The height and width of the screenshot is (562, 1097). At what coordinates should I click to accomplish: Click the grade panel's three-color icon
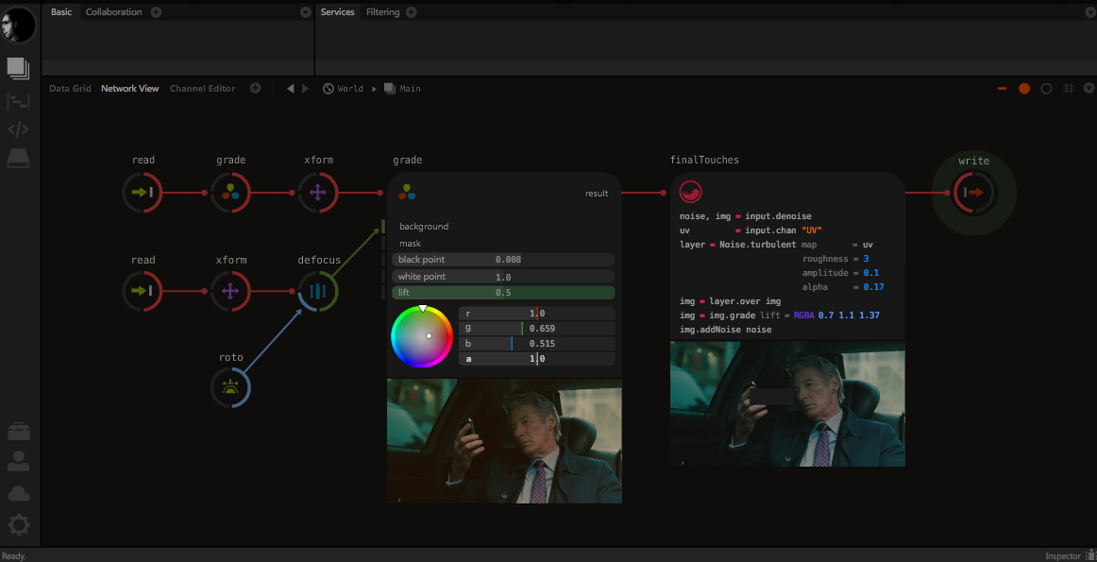tap(407, 192)
